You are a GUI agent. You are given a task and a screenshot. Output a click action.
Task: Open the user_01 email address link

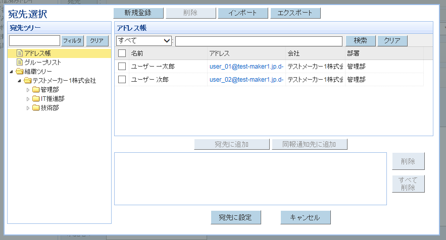[246, 66]
